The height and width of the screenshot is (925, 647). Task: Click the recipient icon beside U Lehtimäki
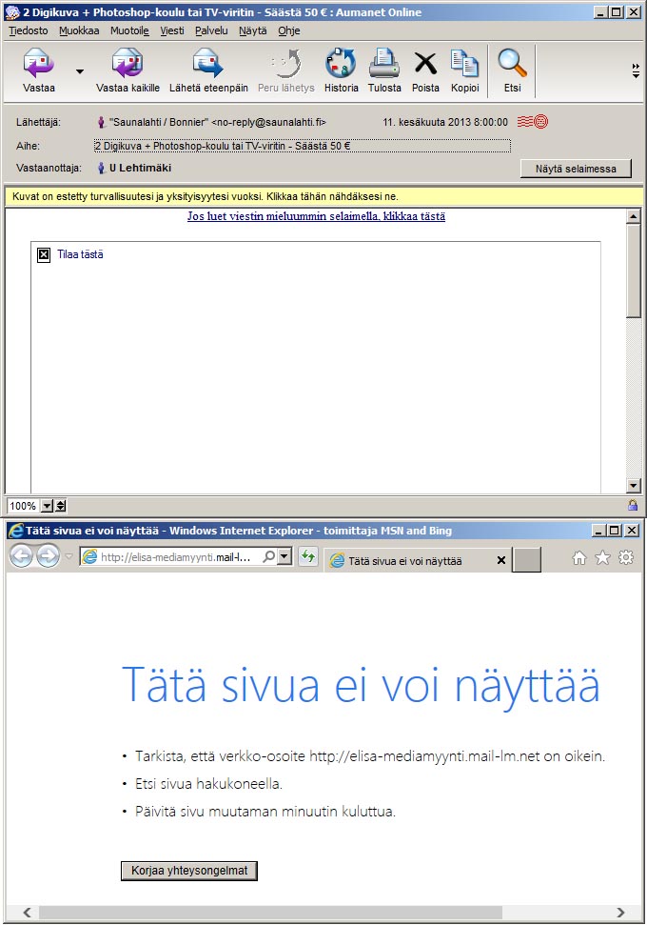[102, 168]
